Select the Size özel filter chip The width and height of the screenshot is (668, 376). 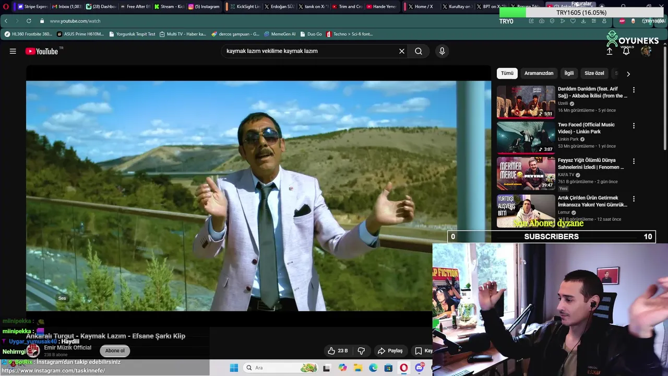(594, 73)
